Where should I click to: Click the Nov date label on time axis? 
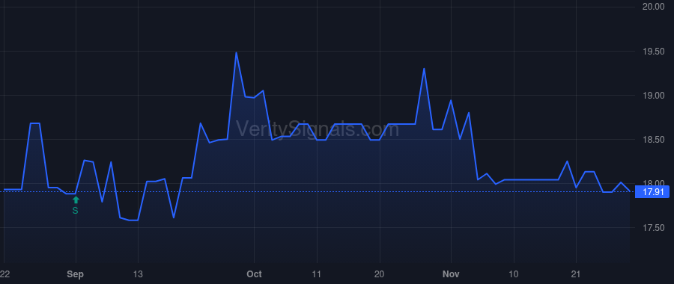click(x=452, y=274)
